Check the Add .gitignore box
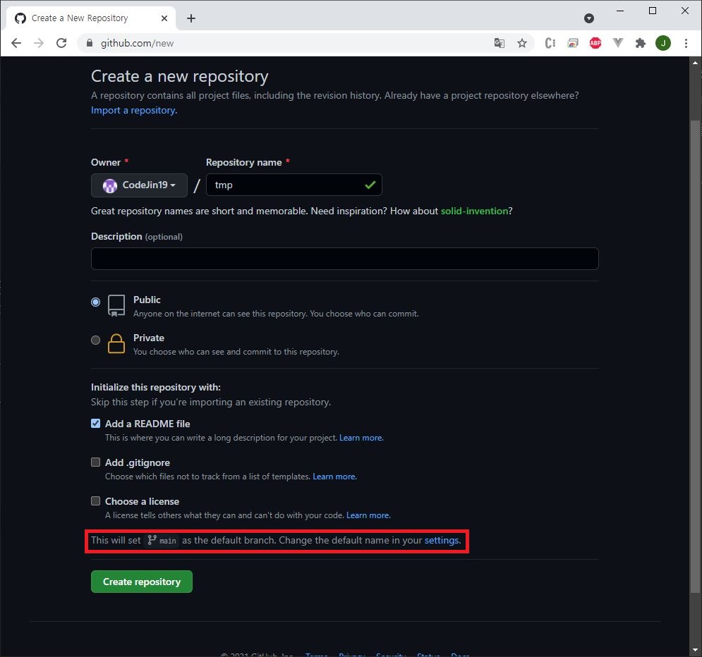The width and height of the screenshot is (702, 657). click(x=95, y=462)
